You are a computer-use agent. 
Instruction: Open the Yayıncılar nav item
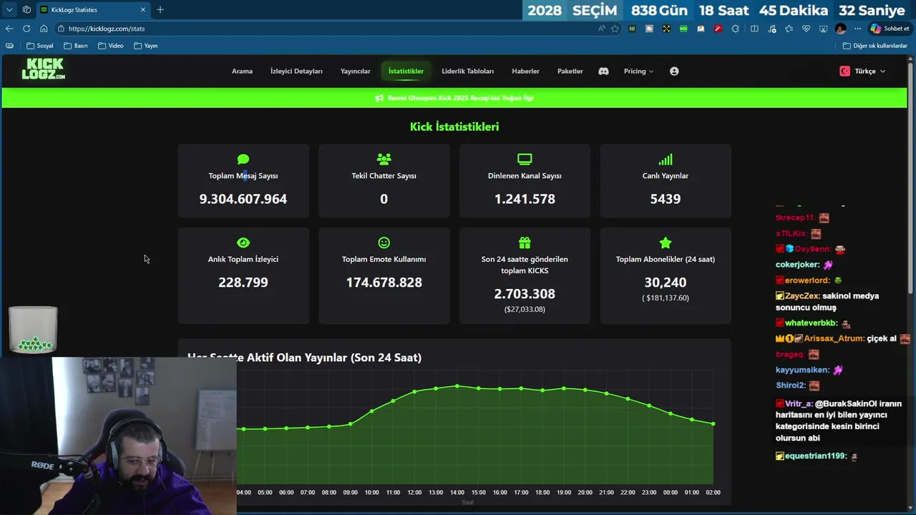pyautogui.click(x=355, y=71)
